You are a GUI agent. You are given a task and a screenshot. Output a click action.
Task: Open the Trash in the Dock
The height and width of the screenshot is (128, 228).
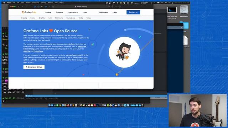pos(142,105)
